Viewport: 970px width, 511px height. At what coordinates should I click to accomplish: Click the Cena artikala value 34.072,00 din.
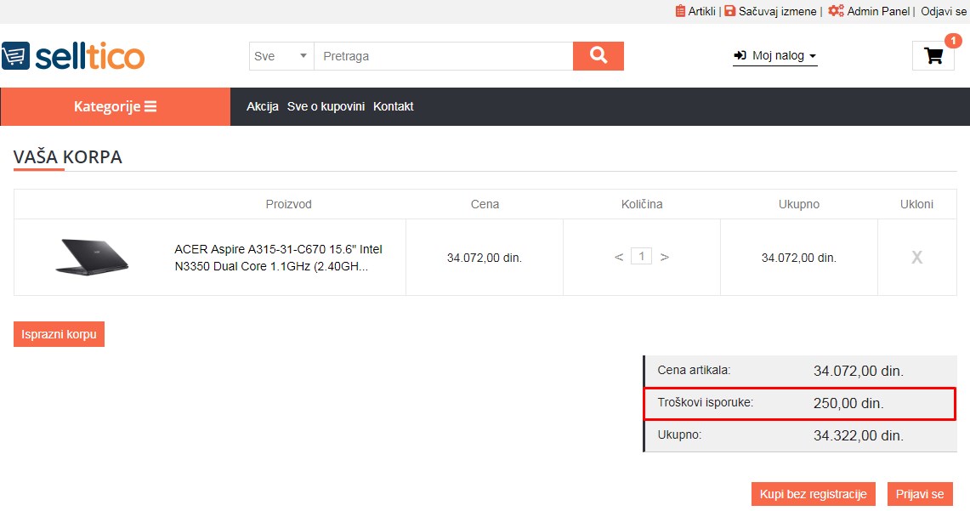coord(858,372)
